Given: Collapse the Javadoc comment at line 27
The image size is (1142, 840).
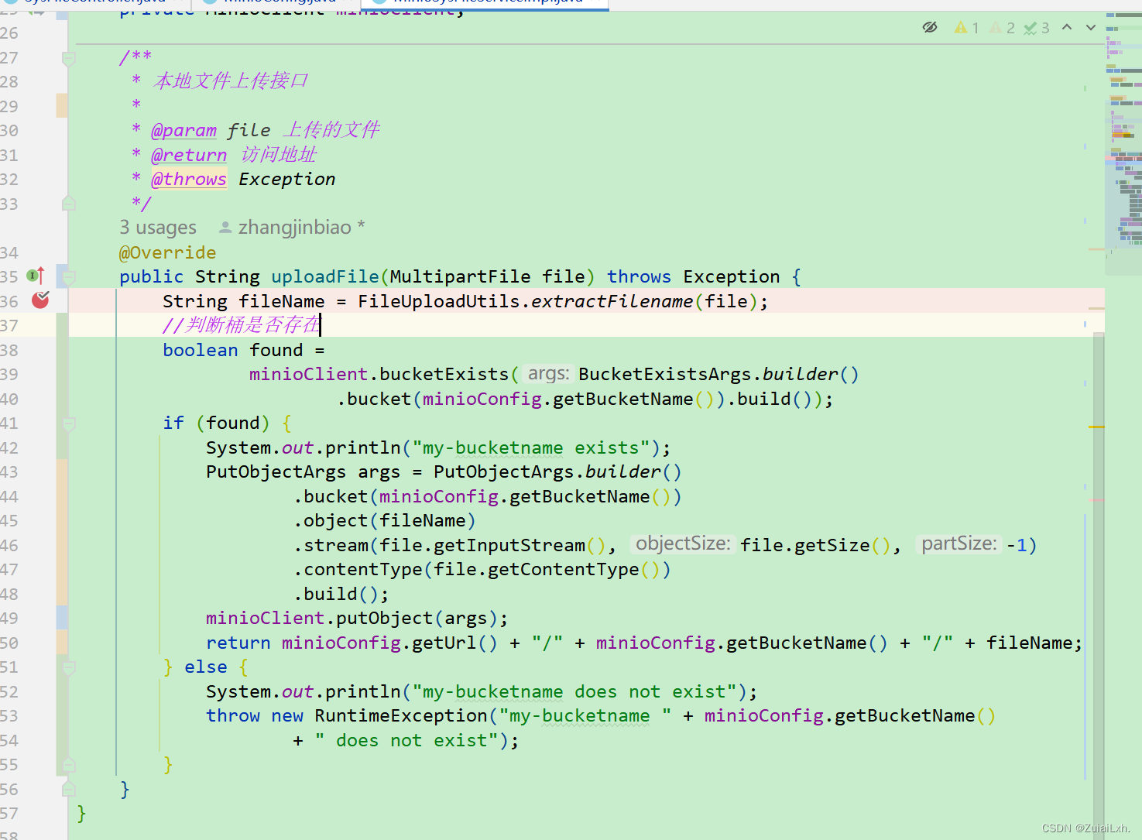Looking at the screenshot, I should click(68, 57).
